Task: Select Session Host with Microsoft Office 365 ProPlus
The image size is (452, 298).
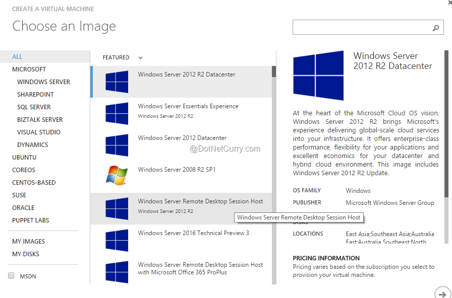Action: click(181, 271)
